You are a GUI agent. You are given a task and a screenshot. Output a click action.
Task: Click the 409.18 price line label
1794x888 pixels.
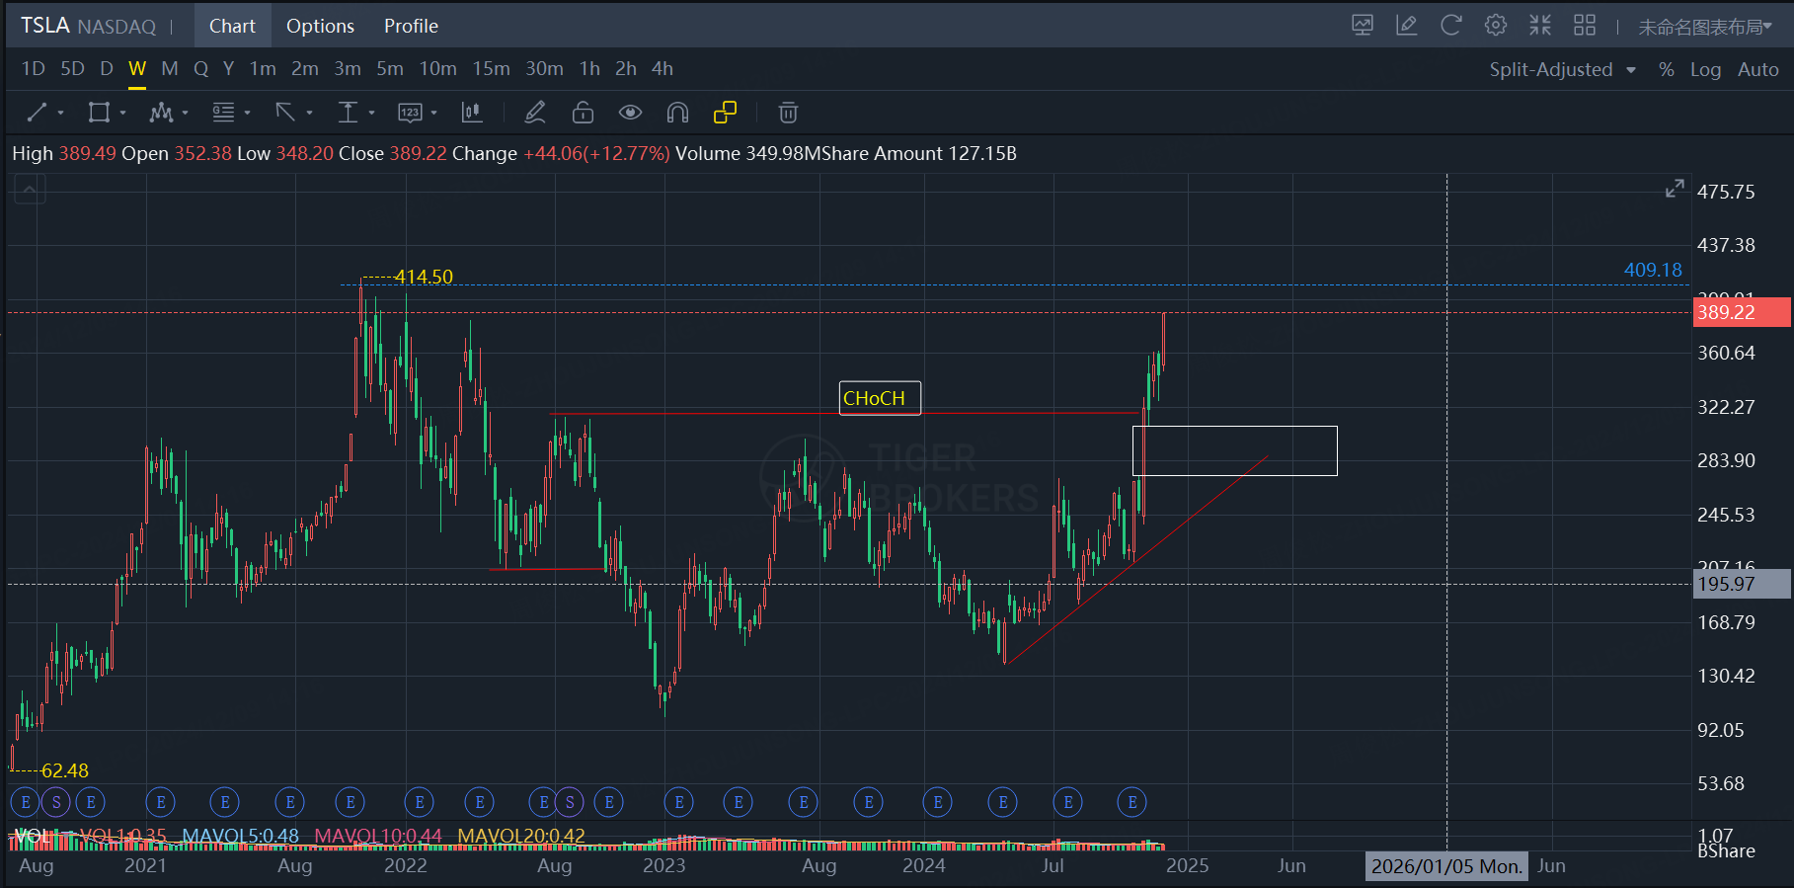pos(1653,270)
